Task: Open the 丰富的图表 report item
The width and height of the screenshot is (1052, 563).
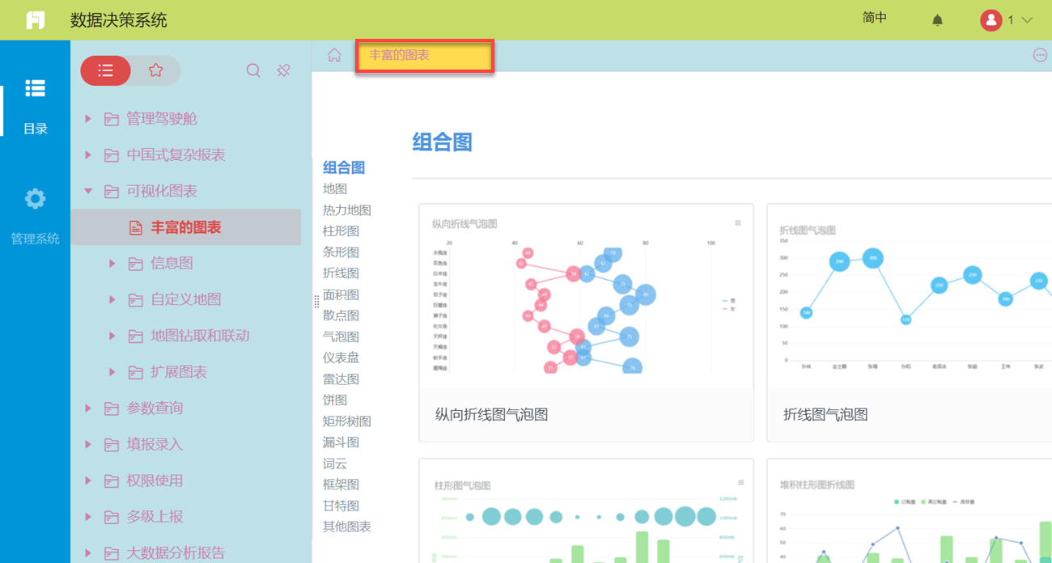Action: coord(186,227)
